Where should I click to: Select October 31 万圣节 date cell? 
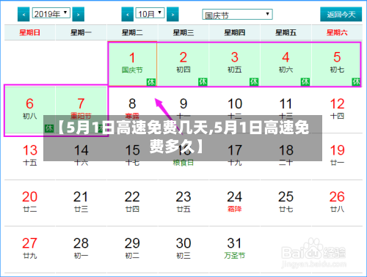(x=234, y=249)
